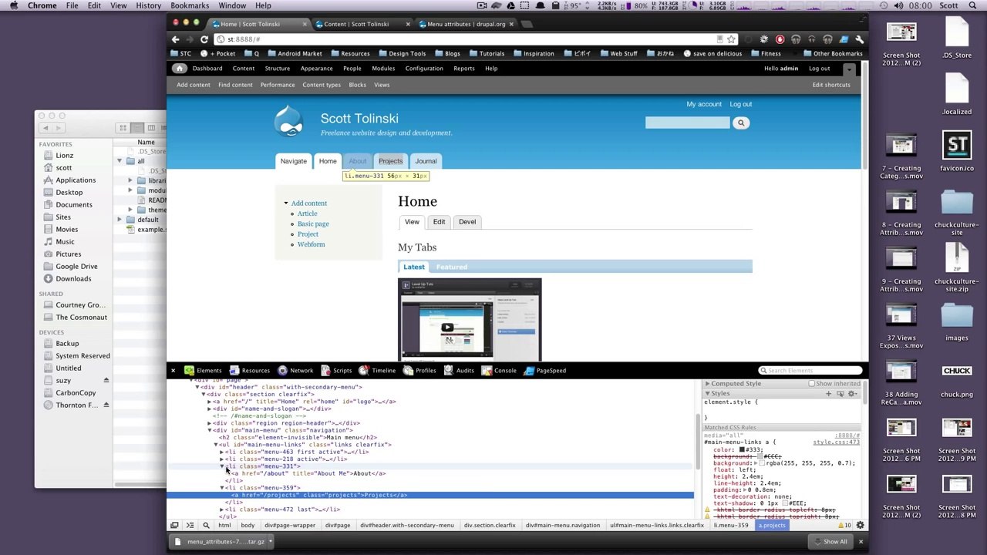Open the Design Tools bookmark folder
Image resolution: width=987 pixels, height=555 pixels.
click(401, 54)
